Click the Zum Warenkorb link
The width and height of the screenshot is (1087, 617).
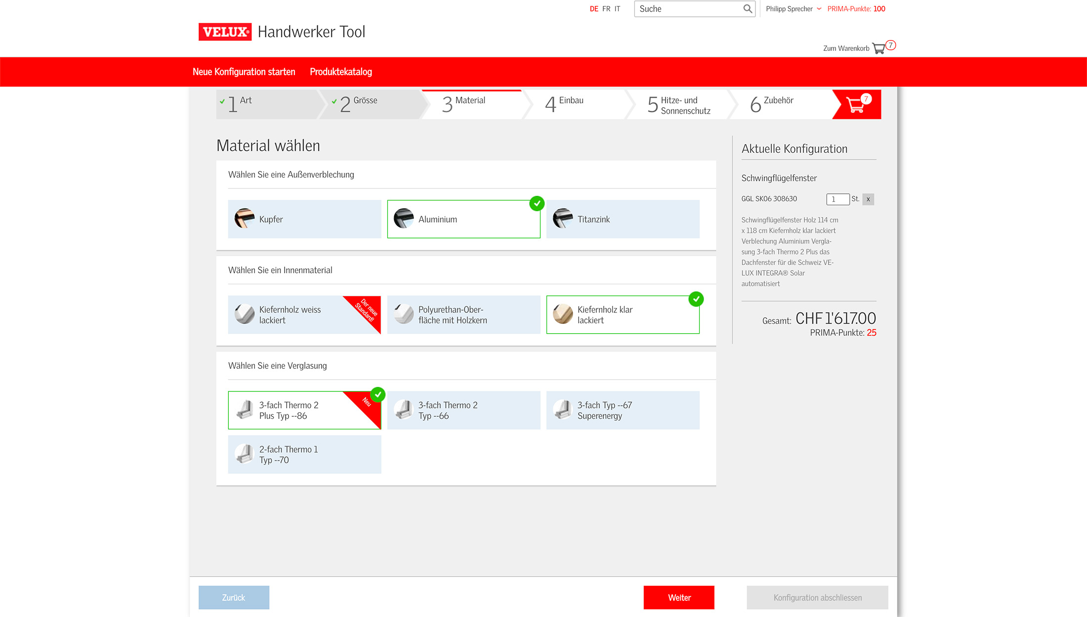[x=846, y=48]
